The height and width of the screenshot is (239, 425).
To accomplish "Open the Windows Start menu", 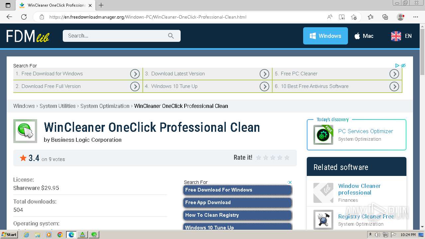I will point(9,234).
